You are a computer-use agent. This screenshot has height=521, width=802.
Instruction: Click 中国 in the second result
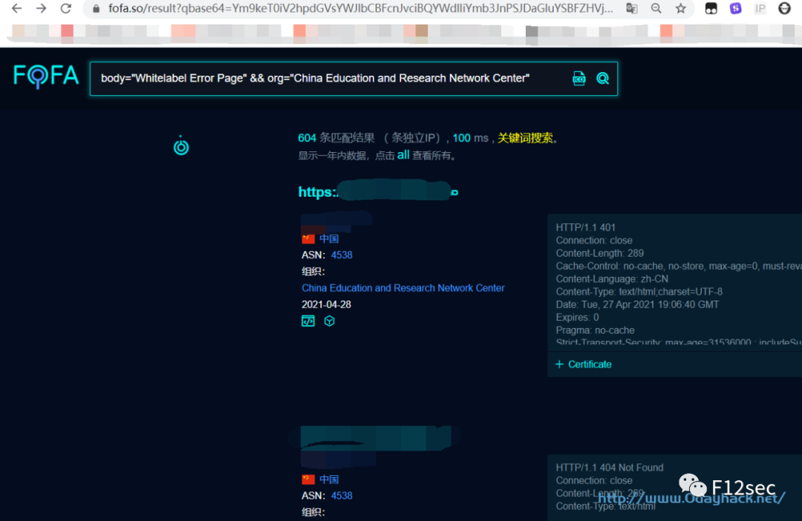click(329, 479)
